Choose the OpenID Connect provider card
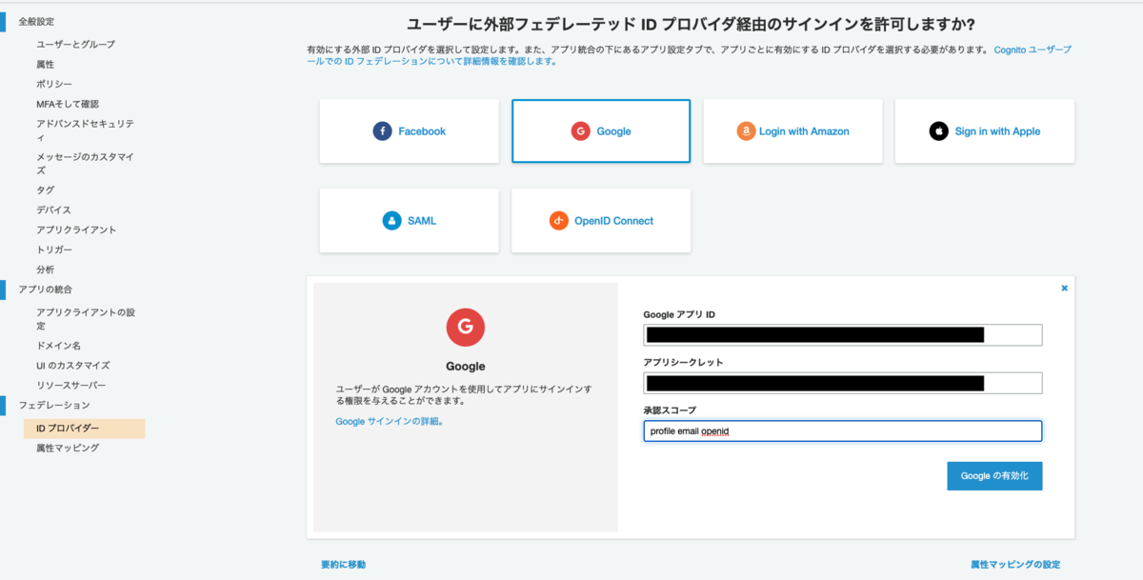The width and height of the screenshot is (1143, 580). [x=601, y=220]
